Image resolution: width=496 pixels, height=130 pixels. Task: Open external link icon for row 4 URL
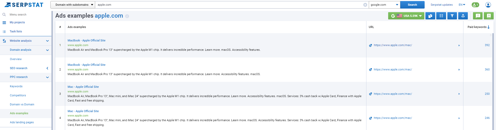(x=371, y=118)
